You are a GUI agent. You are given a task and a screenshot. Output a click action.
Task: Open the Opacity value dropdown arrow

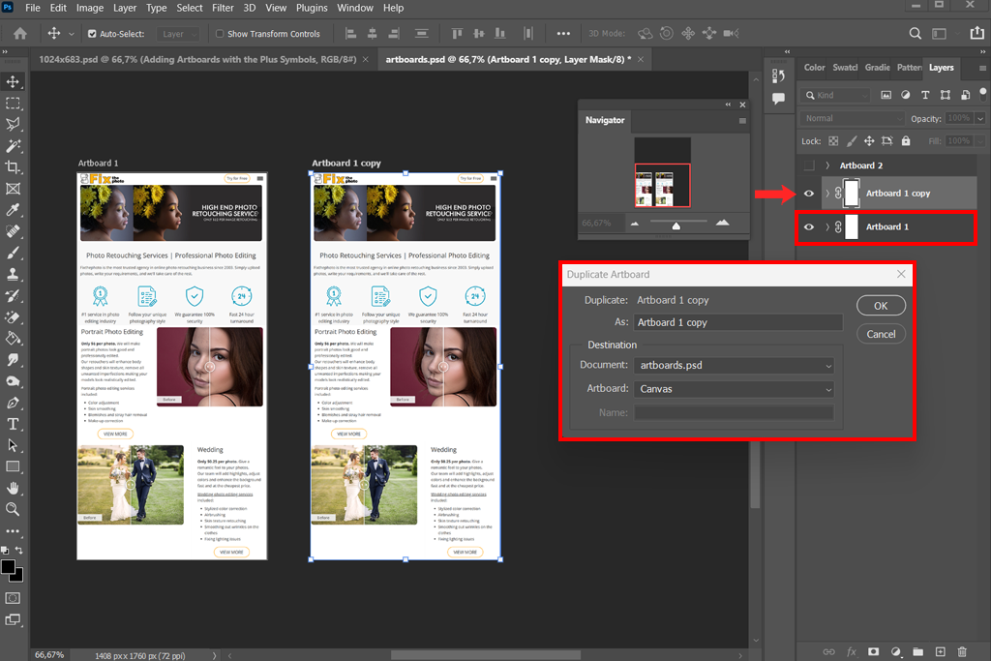(x=980, y=118)
